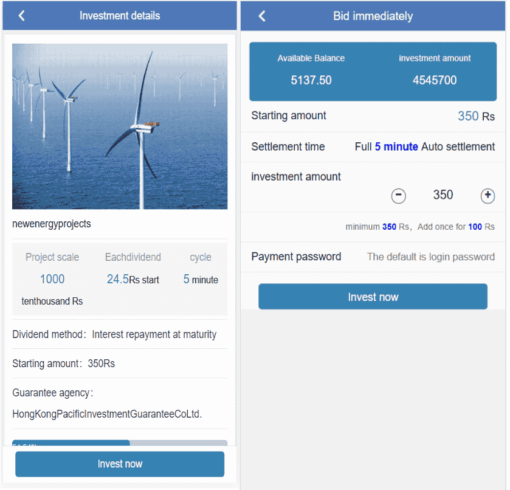Click the Eachdividend 24.5Rs value
This screenshot has width=510, height=490.
point(133,280)
